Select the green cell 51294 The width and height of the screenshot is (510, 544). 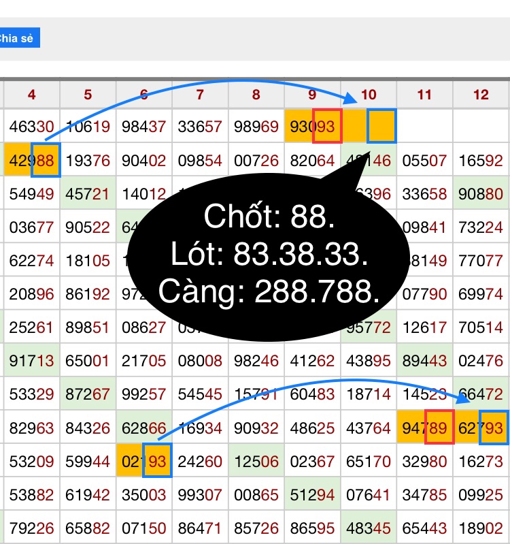pos(312,494)
